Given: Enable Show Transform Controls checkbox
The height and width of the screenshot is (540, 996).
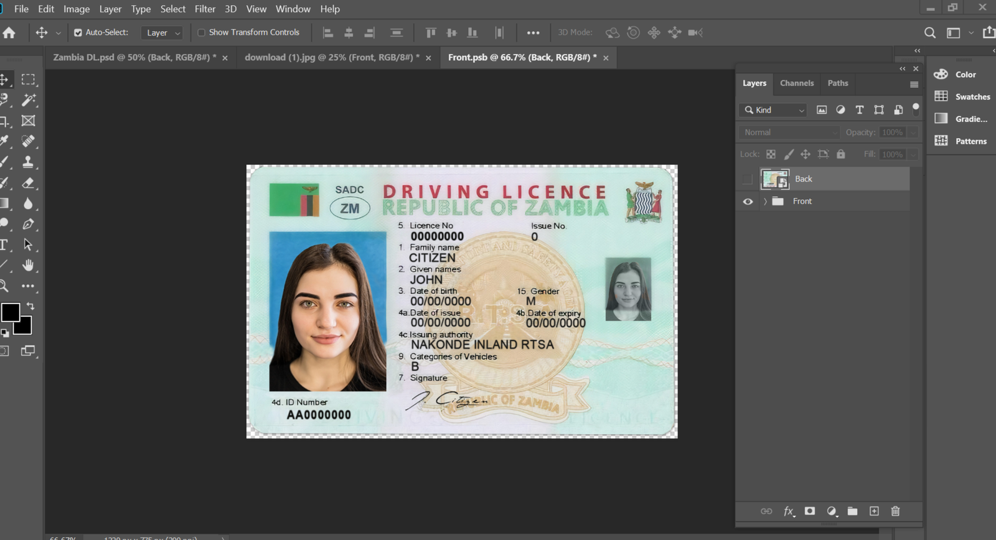Looking at the screenshot, I should click(x=201, y=32).
